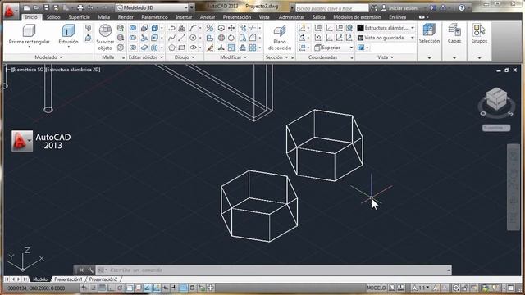Click the Isométrica SO viewport view label
This screenshot has height=295, width=525.
[x=28, y=70]
